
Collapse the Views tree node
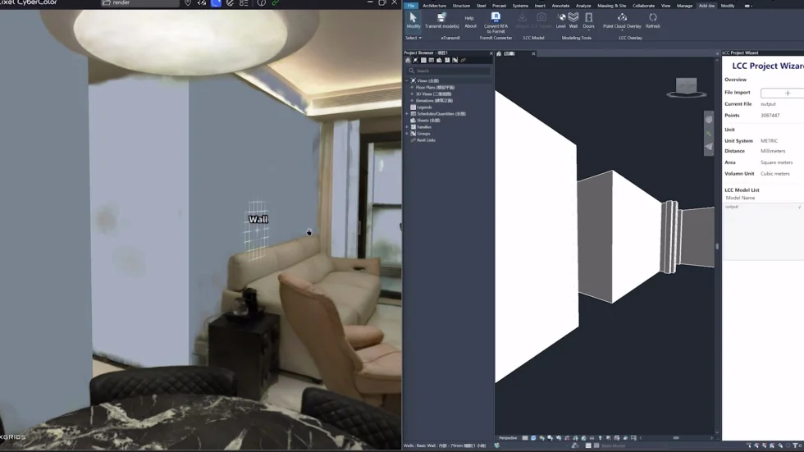[x=407, y=81]
